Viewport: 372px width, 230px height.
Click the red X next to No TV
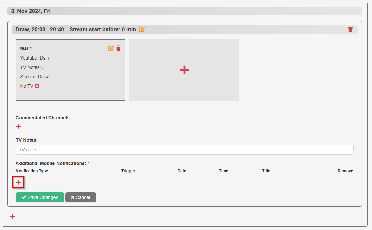37,86
